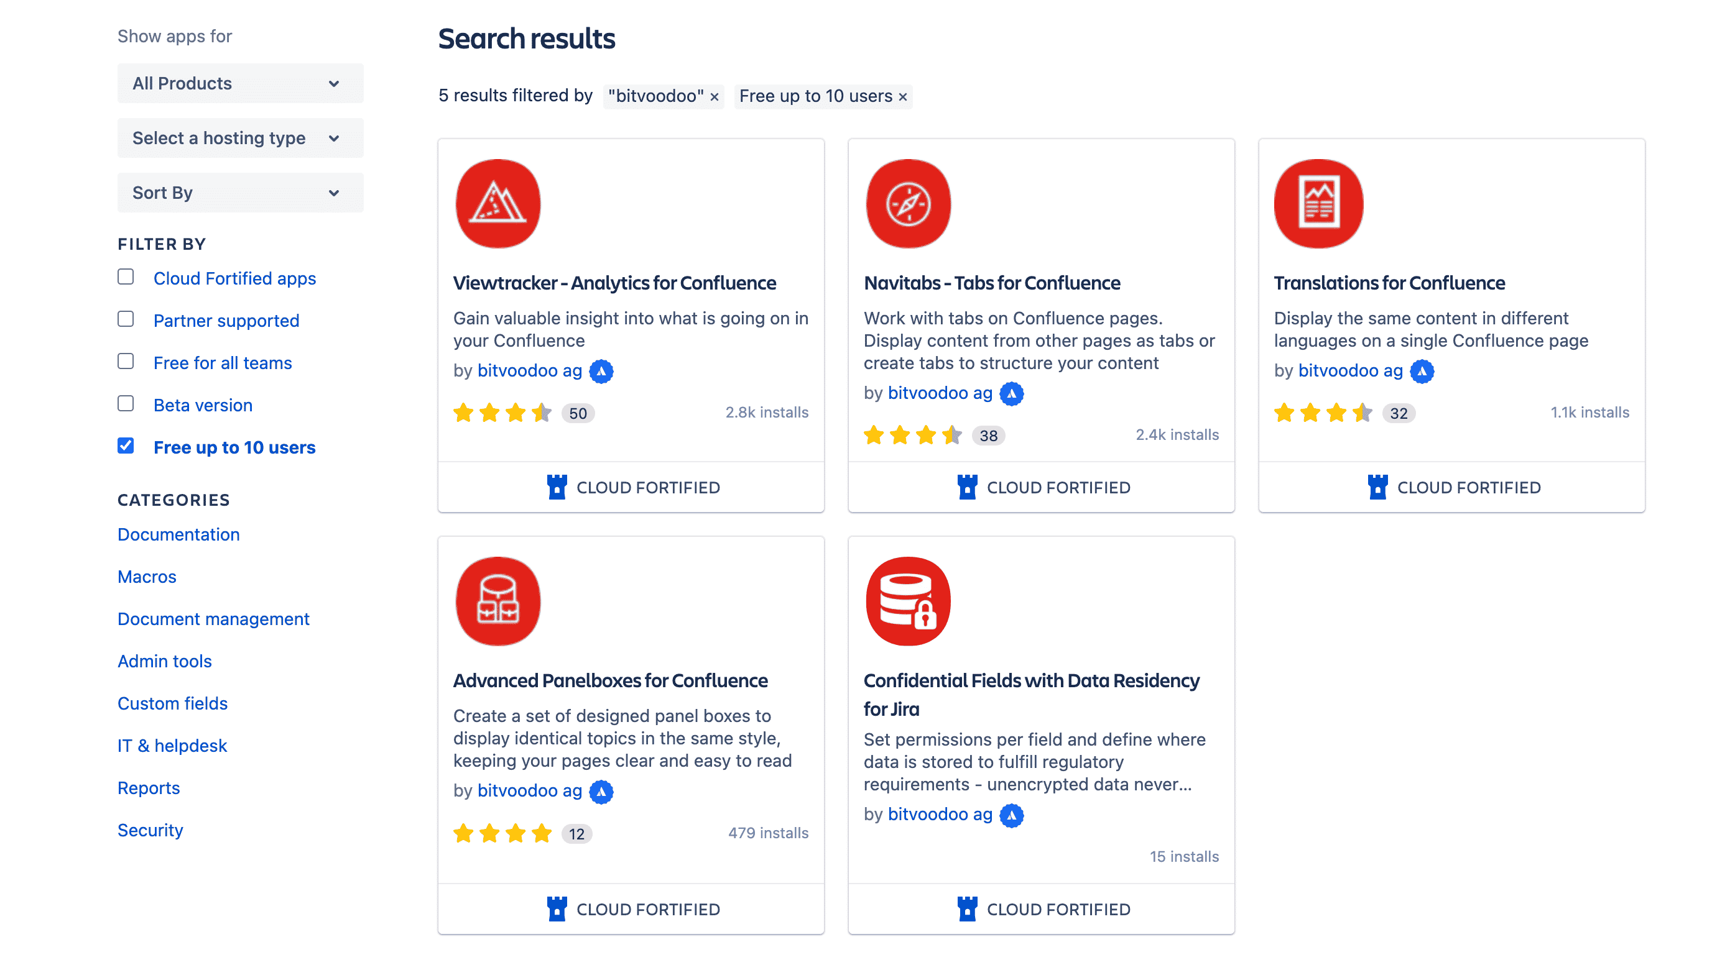Expand the Select a hosting type dropdown

point(240,137)
